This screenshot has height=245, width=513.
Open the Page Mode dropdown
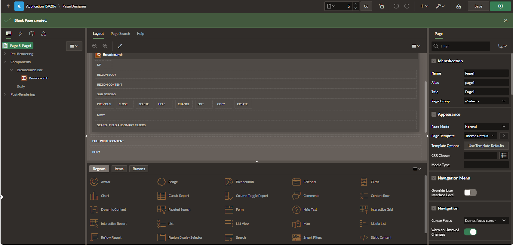tap(486, 127)
